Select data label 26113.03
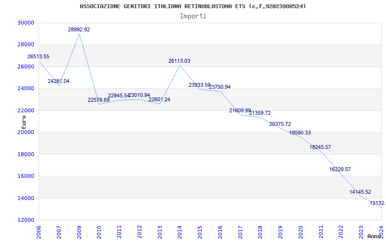 (x=179, y=61)
